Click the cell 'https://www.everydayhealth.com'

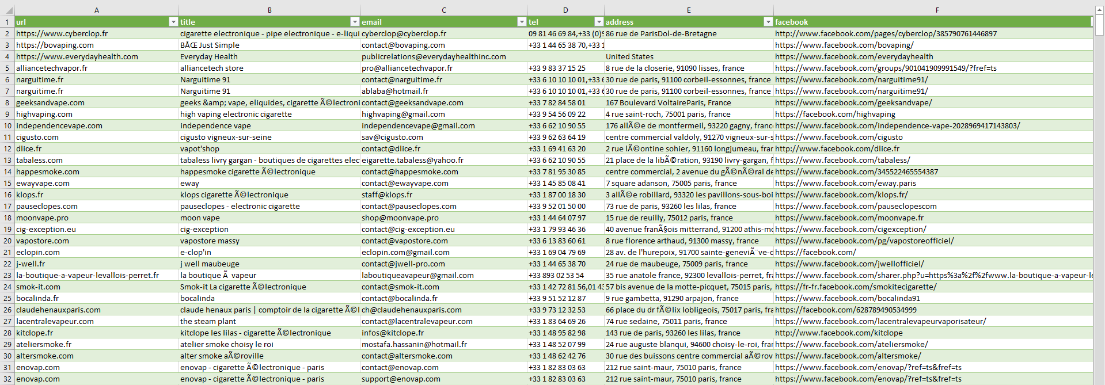click(x=97, y=56)
